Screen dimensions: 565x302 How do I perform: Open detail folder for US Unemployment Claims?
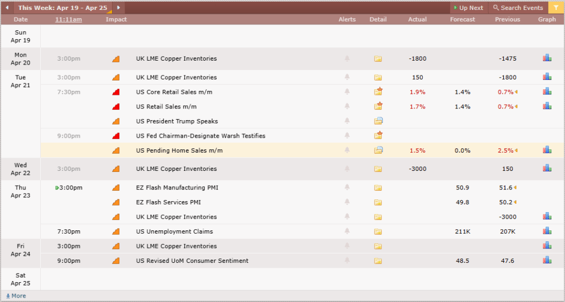378,231
